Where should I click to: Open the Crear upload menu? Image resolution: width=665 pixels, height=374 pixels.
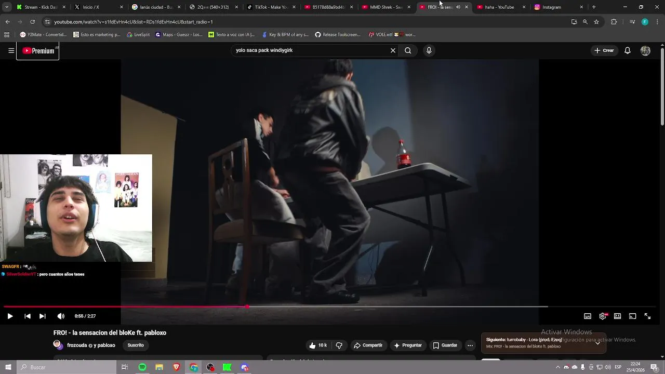coord(604,50)
